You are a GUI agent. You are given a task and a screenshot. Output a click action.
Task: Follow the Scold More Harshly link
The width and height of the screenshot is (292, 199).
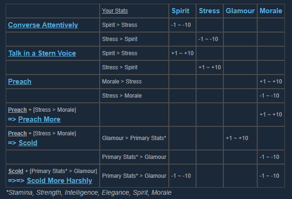point(59,181)
